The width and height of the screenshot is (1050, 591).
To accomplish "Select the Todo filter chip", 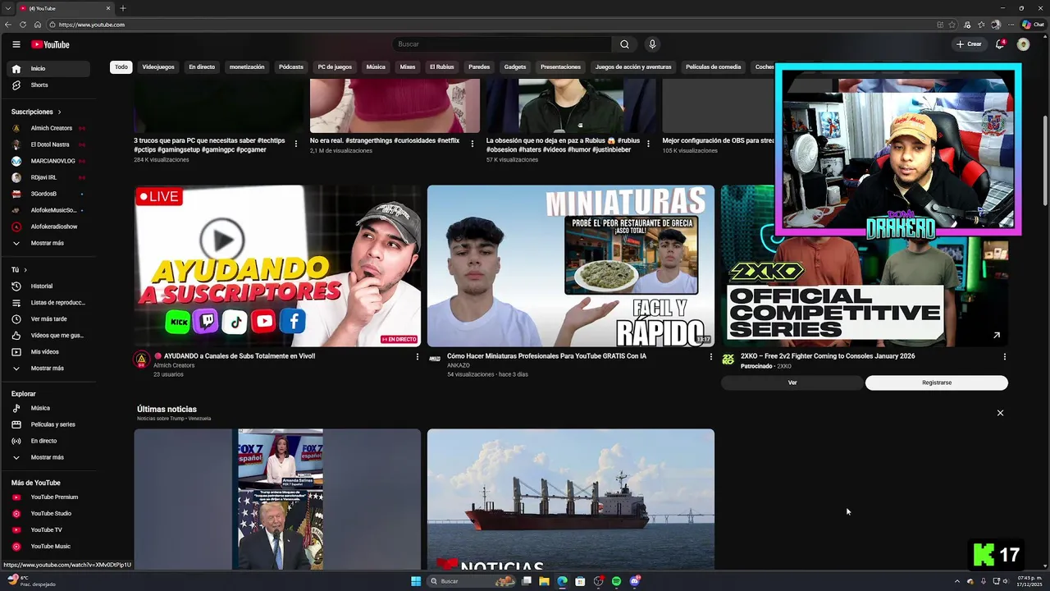I will [121, 67].
